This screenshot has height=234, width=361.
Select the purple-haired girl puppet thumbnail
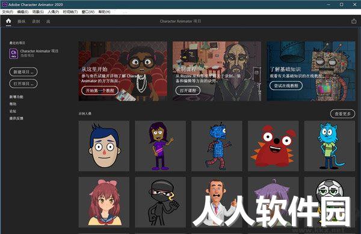click(x=161, y=146)
